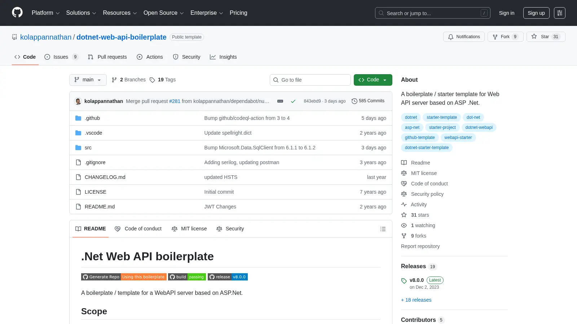Viewport: 577px width, 324px height.
Task: Click the commit history clock icon
Action: point(354,101)
